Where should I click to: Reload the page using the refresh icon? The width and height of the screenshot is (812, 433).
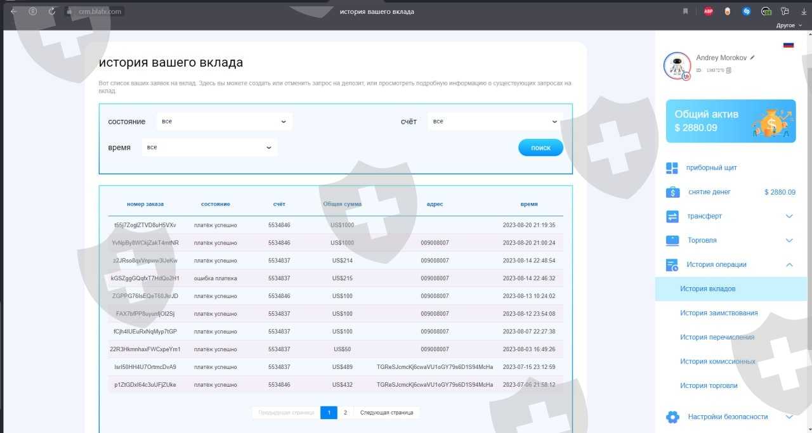click(x=51, y=11)
